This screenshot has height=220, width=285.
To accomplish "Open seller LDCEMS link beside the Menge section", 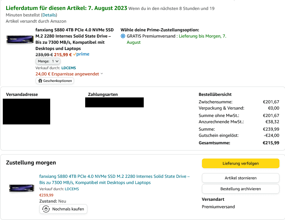I will [x=68, y=68].
